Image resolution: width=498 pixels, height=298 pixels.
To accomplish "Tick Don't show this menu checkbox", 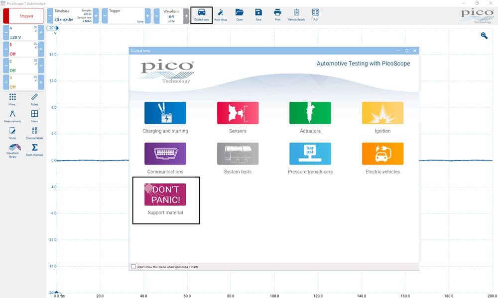I will (133, 267).
